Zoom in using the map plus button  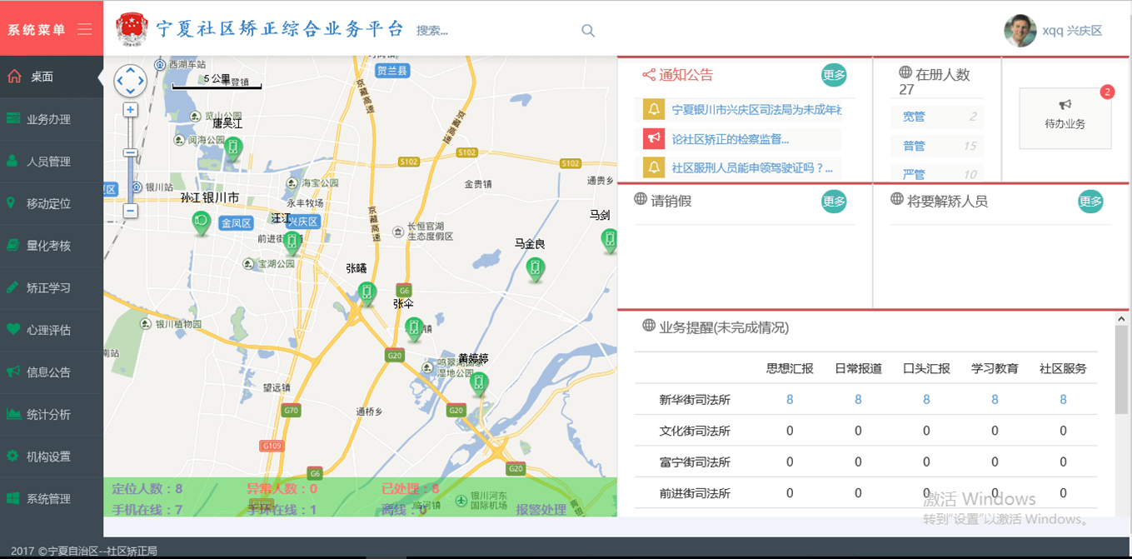click(130, 110)
